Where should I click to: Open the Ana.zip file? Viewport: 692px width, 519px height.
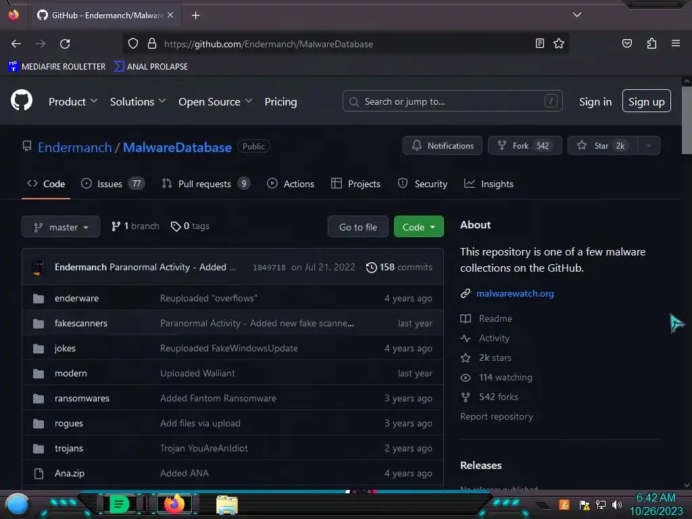click(70, 474)
